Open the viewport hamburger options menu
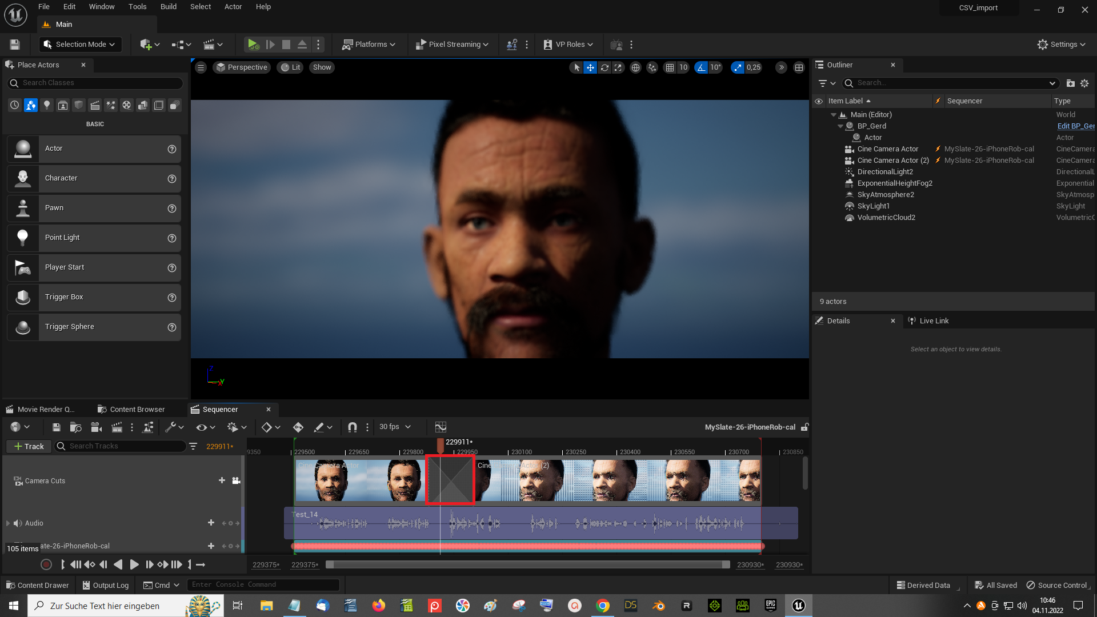The image size is (1097, 617). (201, 67)
